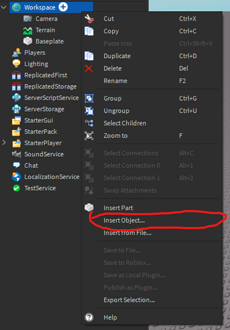The image size is (230, 330).
Task: Click the scissors icon for Cut
Action: point(89,19)
